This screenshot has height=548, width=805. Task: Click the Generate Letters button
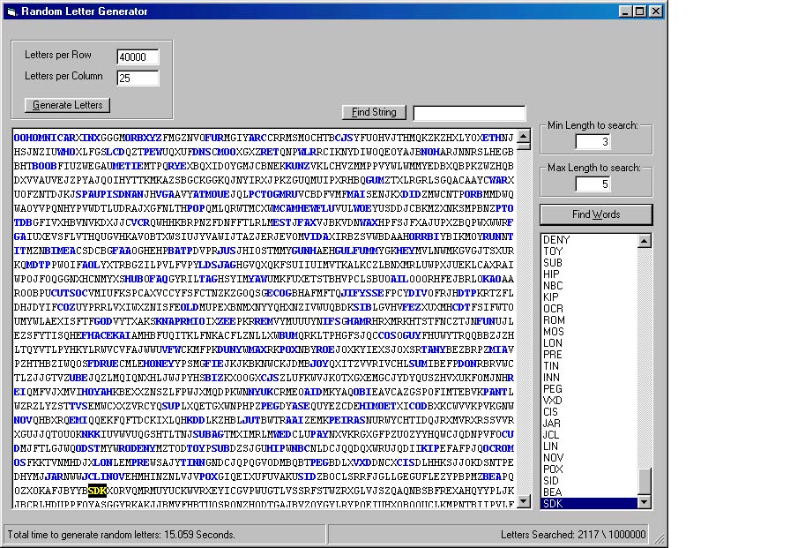point(67,105)
